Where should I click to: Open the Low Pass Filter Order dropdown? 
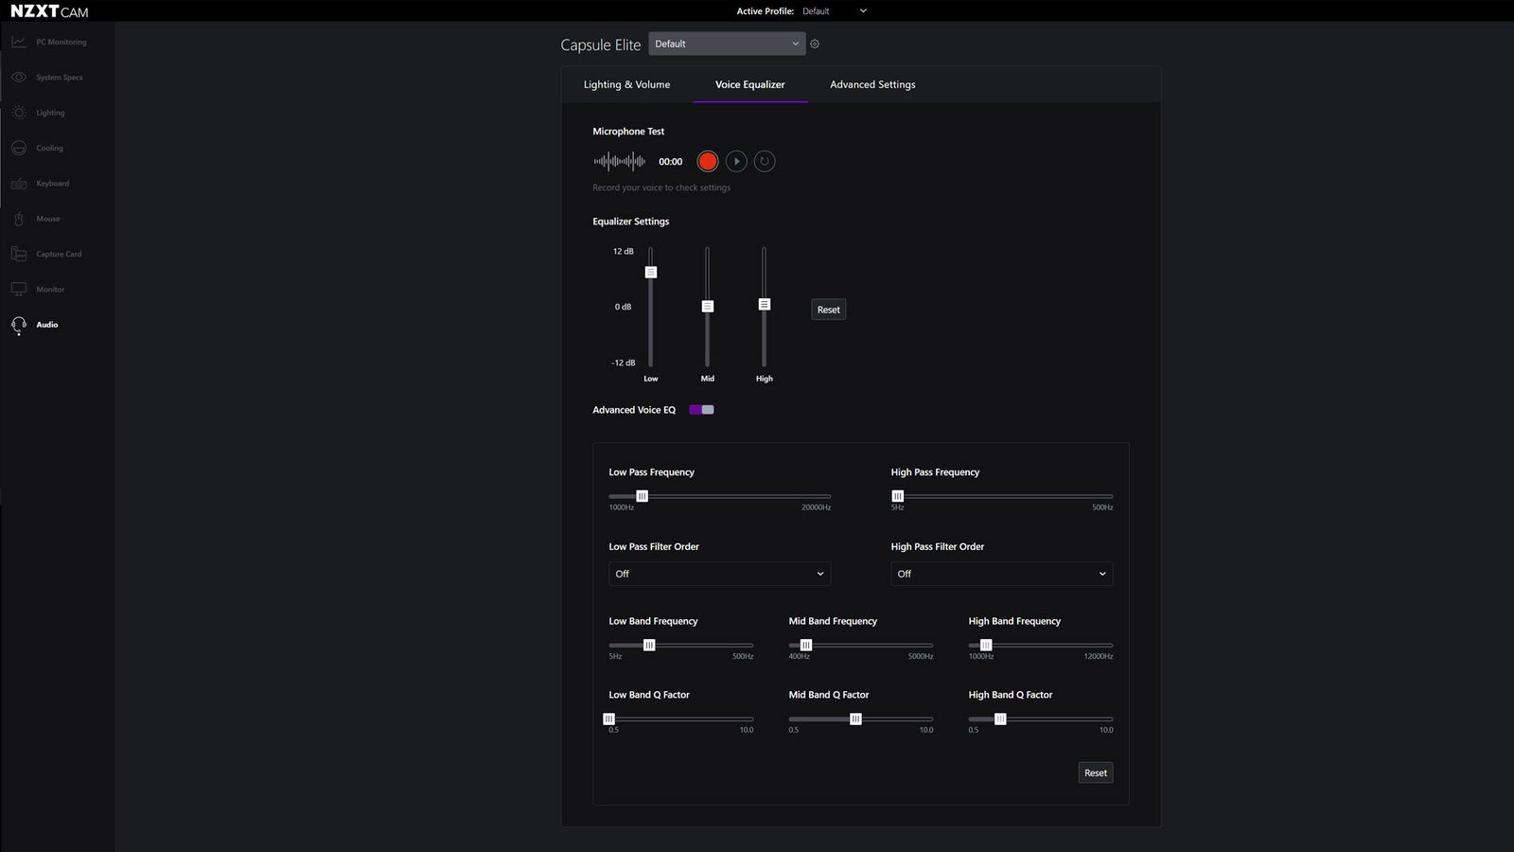pyautogui.click(x=719, y=574)
